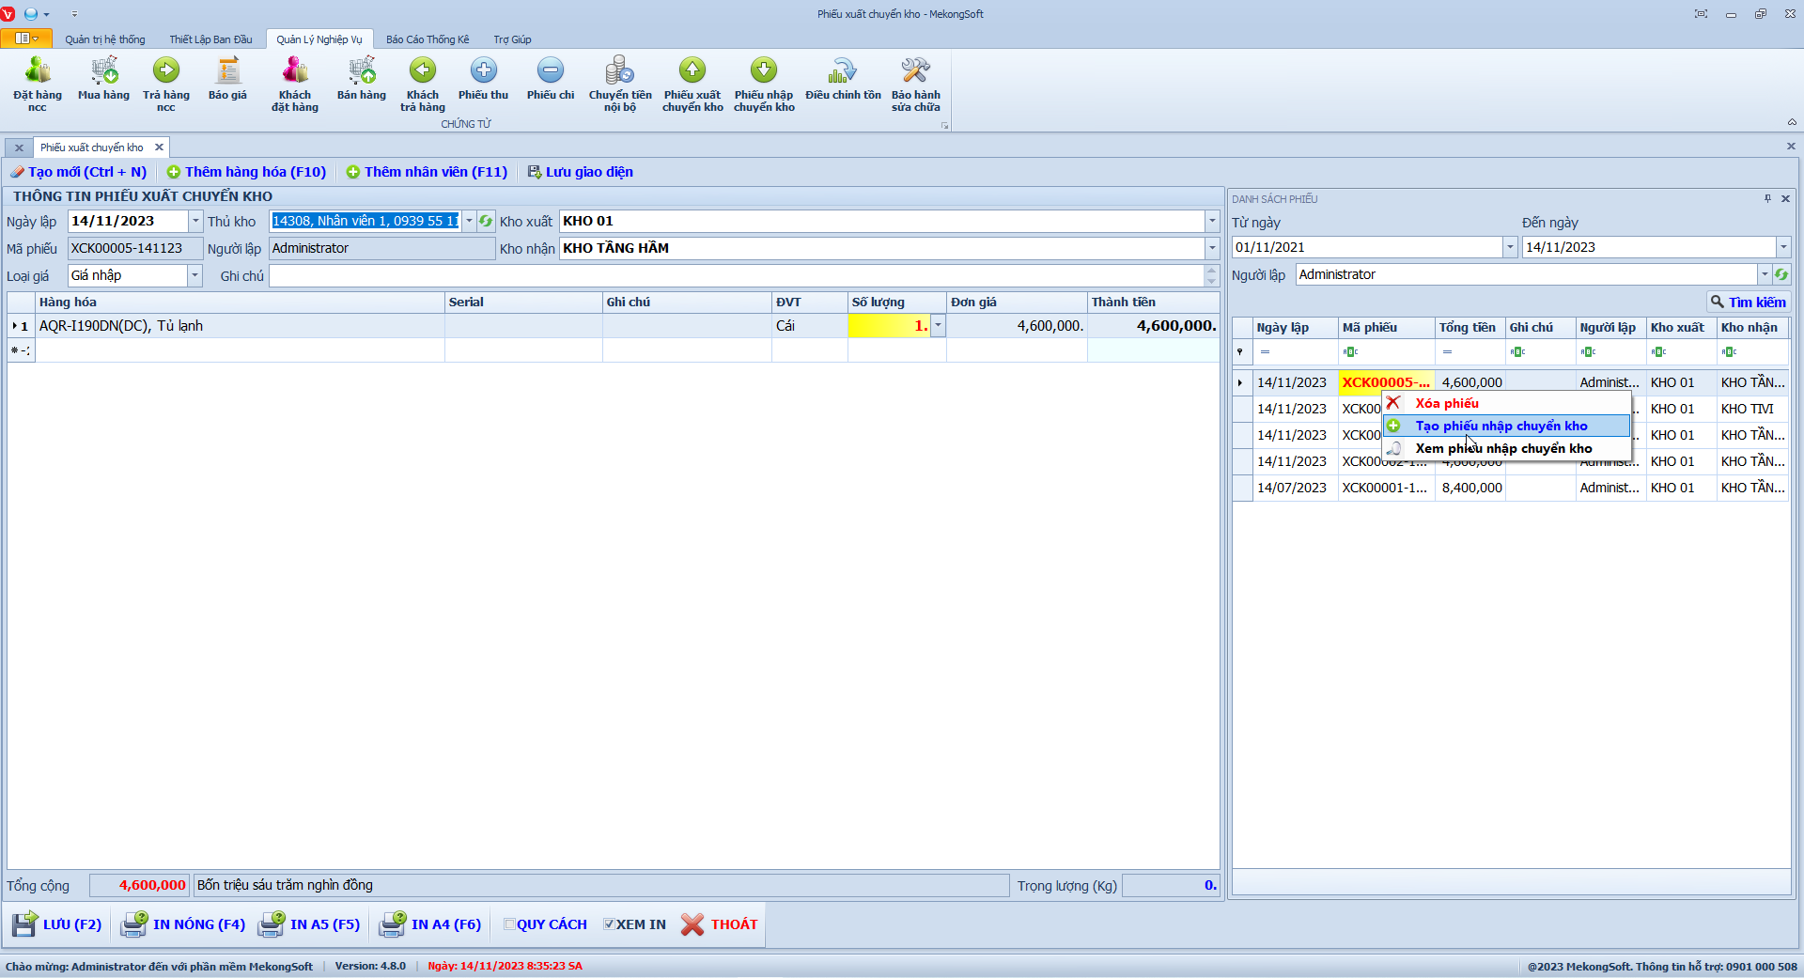Click the Tìm kiếm search button
This screenshot has width=1804, height=978.
(x=1749, y=303)
